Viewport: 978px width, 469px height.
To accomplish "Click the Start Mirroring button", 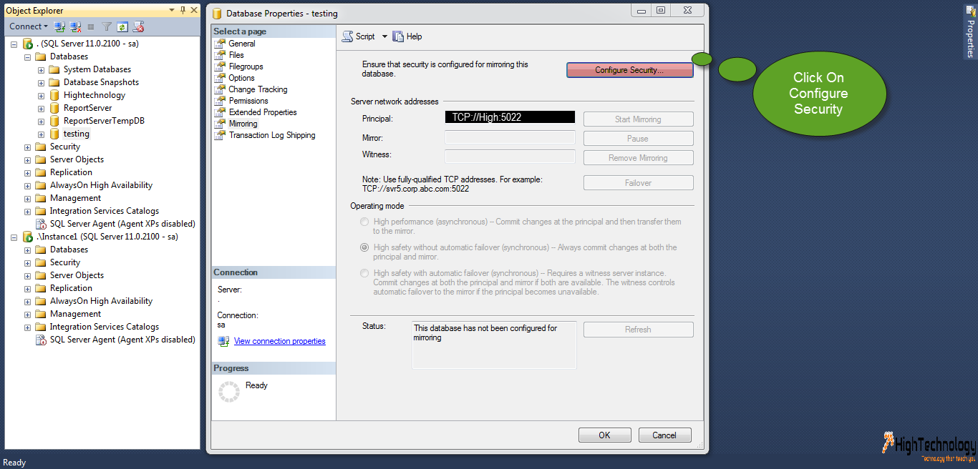I will pos(638,119).
